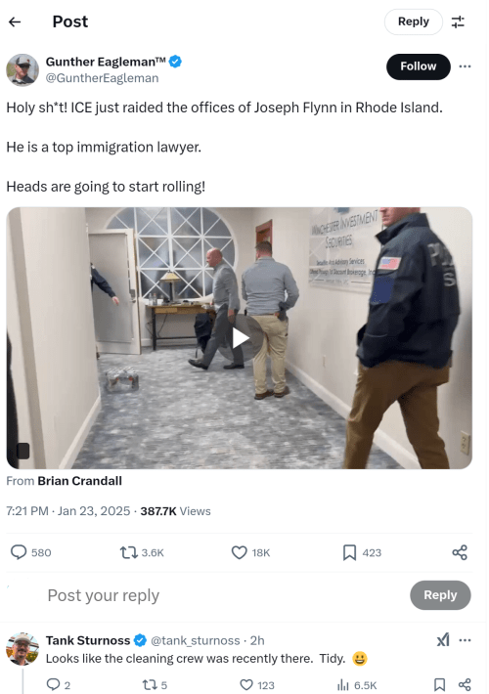The height and width of the screenshot is (694, 489).
Task: Open reply filter settings icon
Action: coord(458,22)
